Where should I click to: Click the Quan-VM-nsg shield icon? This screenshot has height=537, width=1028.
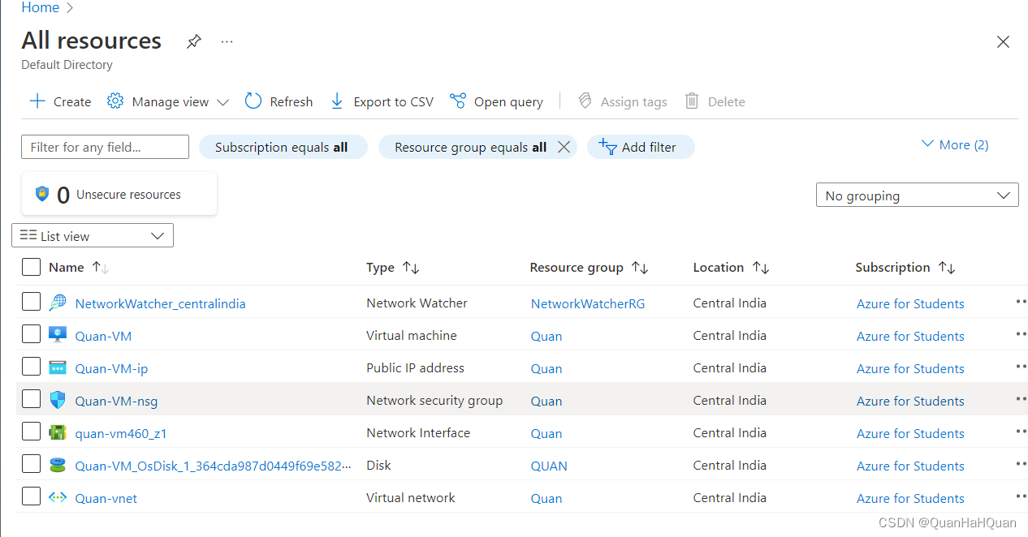(58, 400)
